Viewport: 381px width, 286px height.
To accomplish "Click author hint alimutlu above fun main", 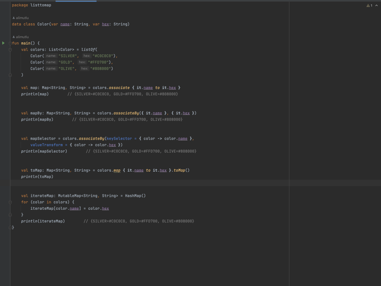I will pos(21,37).
